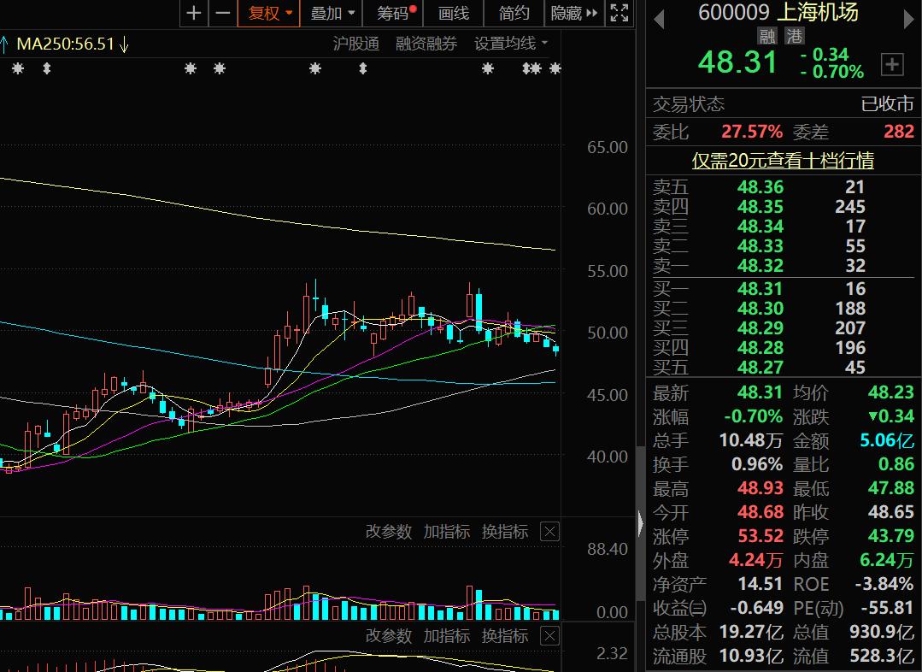Switch to 简约 view
Screen dimensions: 922x672
(x=514, y=13)
